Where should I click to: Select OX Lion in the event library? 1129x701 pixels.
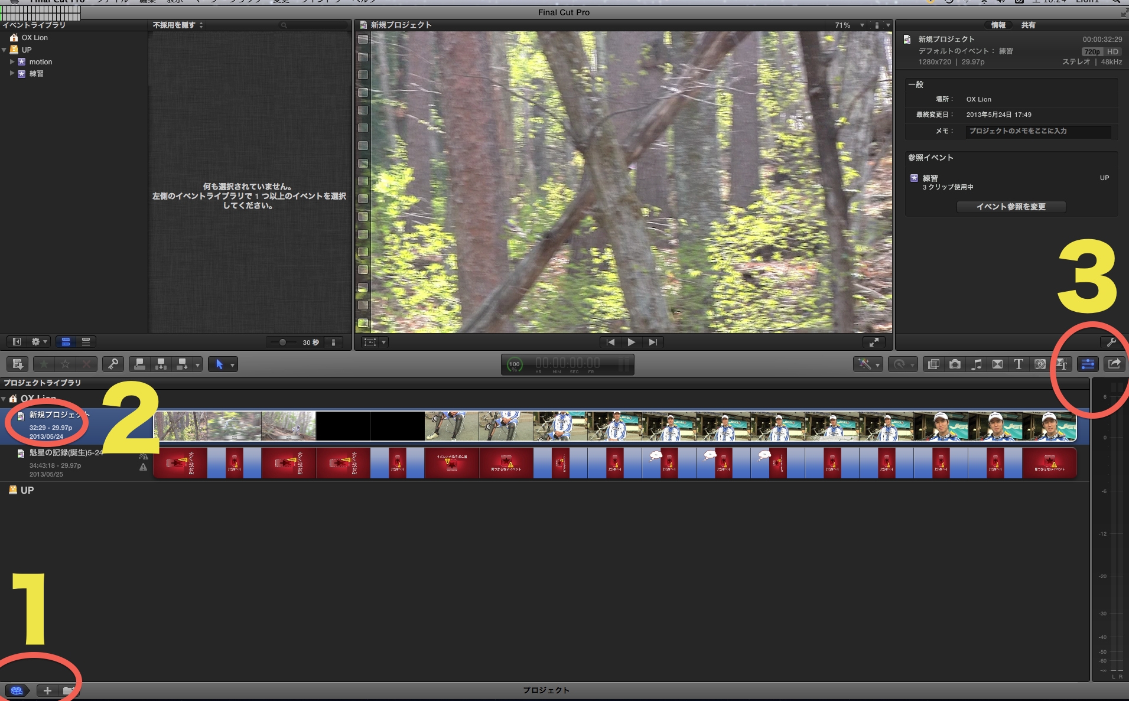tap(35, 37)
